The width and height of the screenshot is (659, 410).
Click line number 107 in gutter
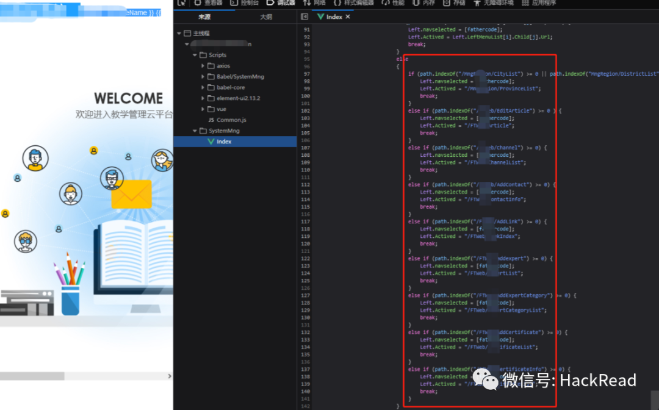(x=306, y=148)
